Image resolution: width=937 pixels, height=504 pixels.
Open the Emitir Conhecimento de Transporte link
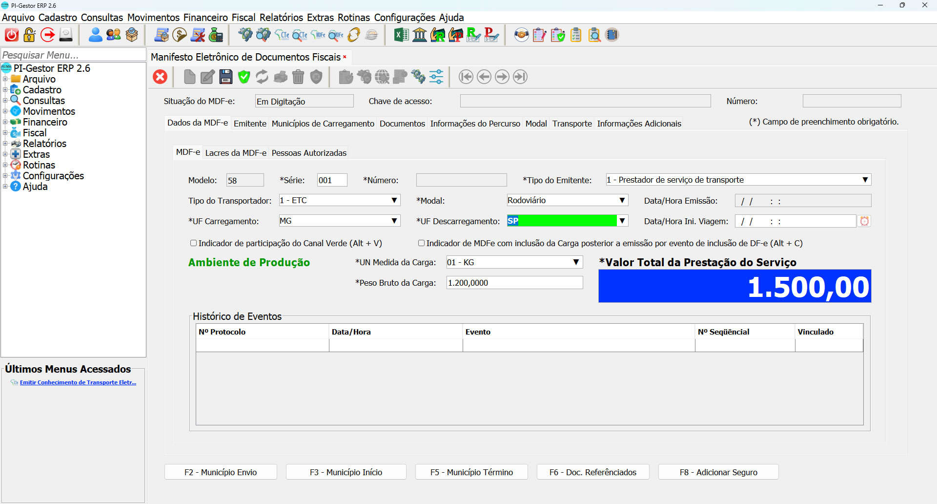coord(78,382)
